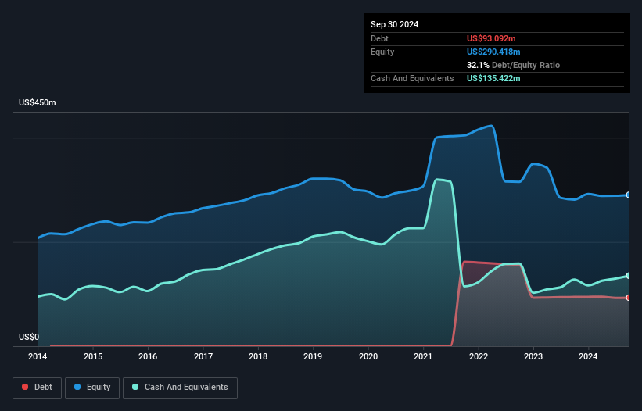This screenshot has width=642, height=411.
Task: Toggle Cash And Equivalents legend item
Action: [x=180, y=387]
